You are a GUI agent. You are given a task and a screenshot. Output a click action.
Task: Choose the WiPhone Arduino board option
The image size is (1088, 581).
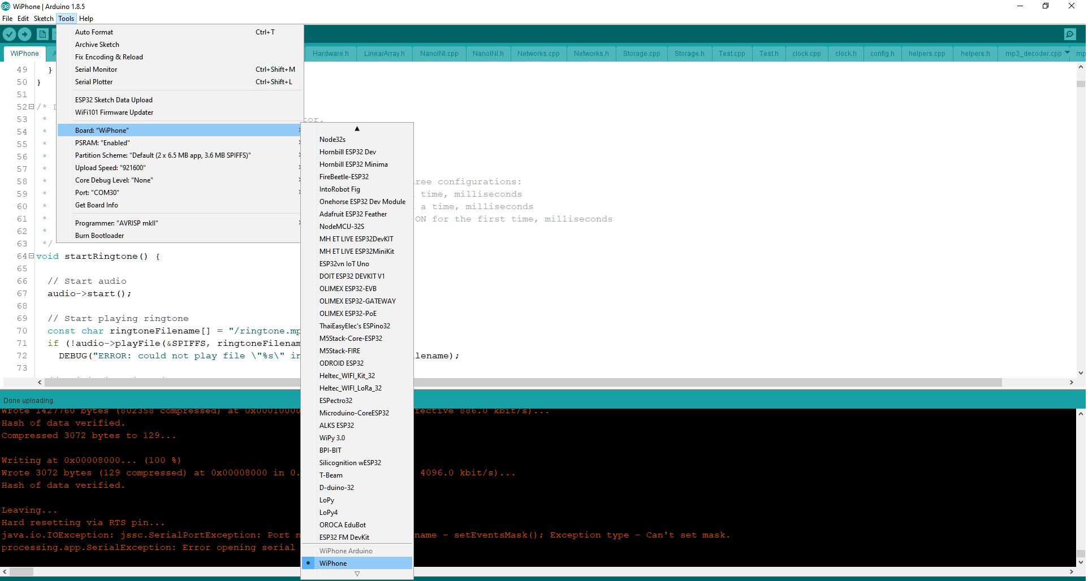(x=346, y=550)
